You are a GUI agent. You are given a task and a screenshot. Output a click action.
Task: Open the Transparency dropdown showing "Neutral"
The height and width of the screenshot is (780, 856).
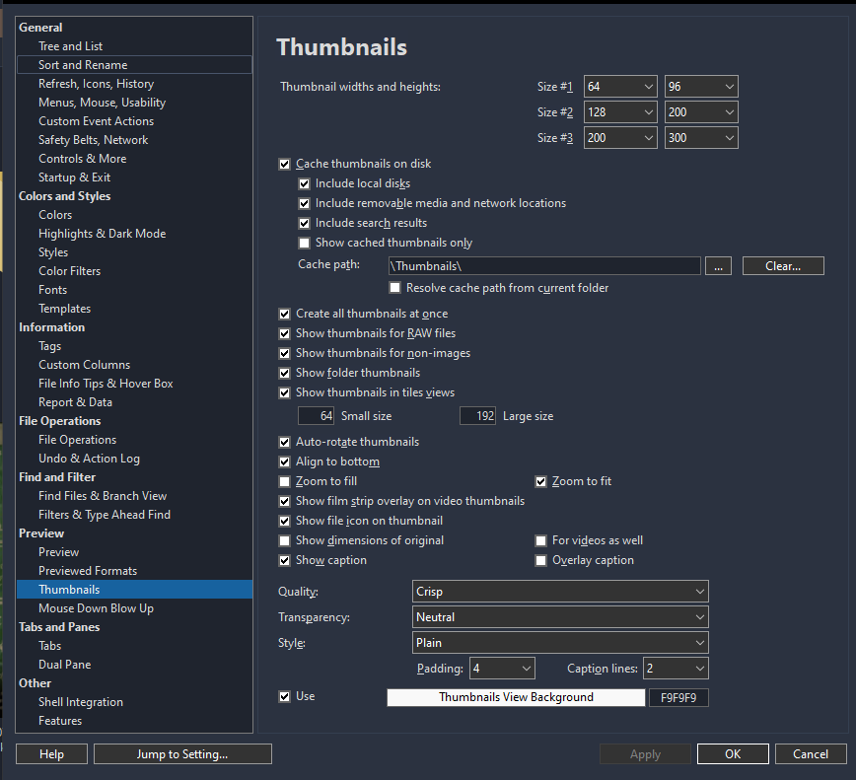(559, 617)
